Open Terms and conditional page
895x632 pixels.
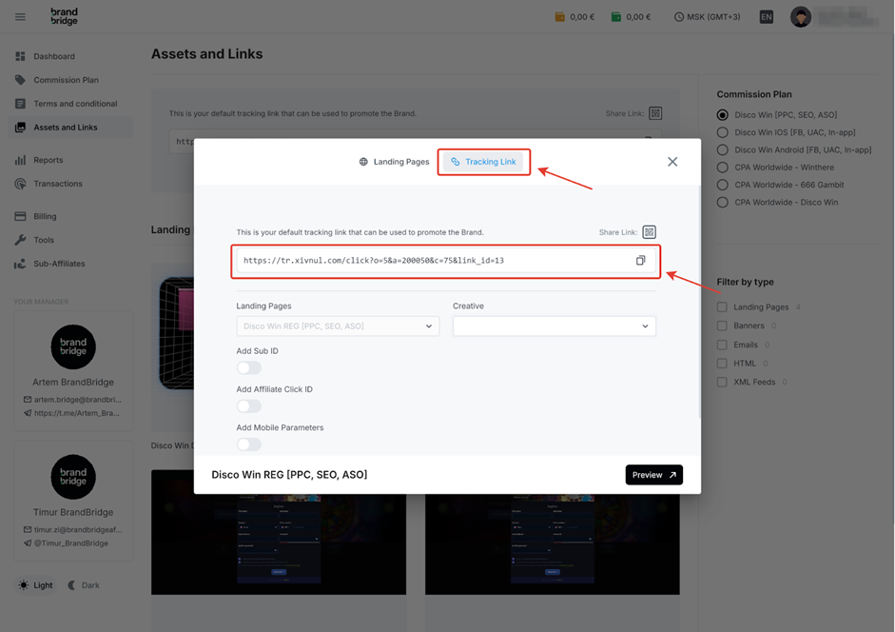(75, 104)
